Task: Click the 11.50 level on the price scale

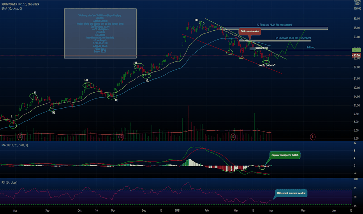Action: (357, 105)
